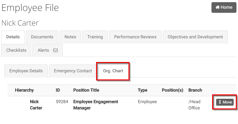Click the Nick Carter name heading

(20, 23)
